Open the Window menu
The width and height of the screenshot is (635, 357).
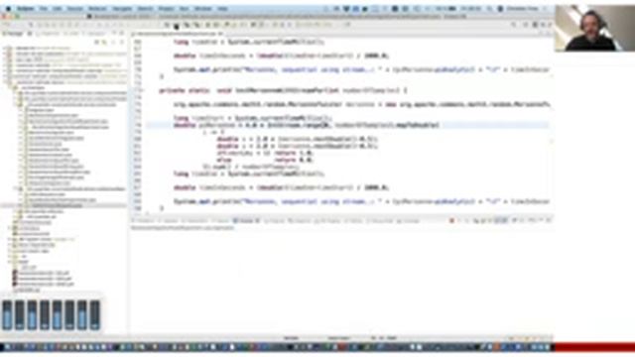point(202,9)
